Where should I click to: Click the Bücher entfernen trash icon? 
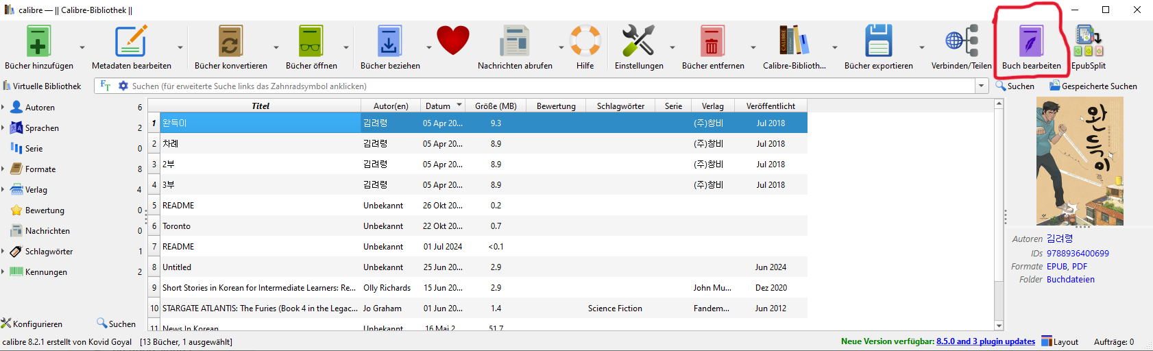coord(712,42)
